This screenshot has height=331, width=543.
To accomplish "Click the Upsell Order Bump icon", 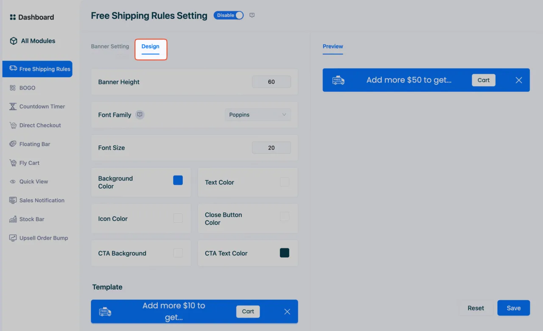I will [x=13, y=238].
